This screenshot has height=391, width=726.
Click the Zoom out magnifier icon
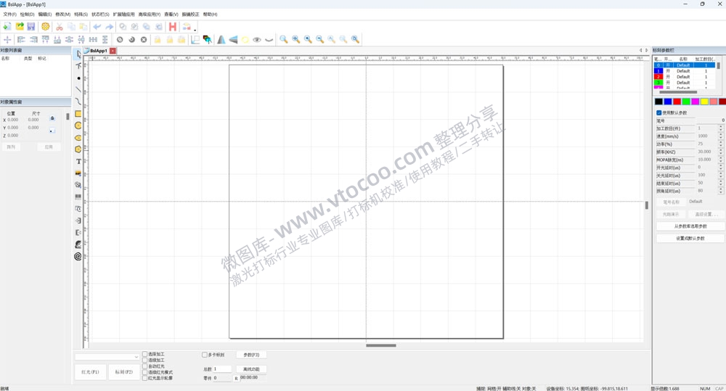click(320, 40)
